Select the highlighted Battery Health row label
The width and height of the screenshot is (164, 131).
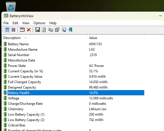coord(19,93)
